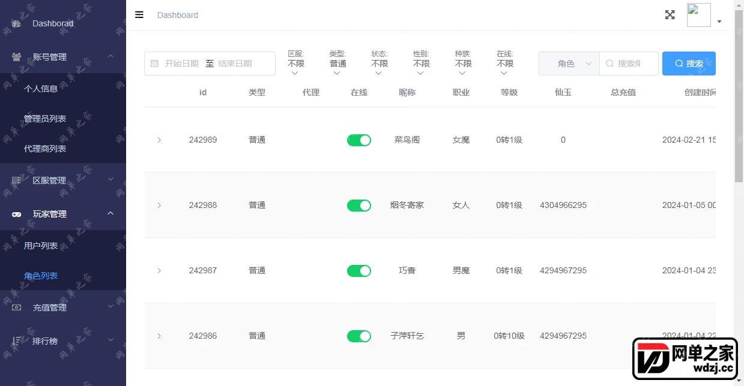
Task: Click the 玩家管理 gamepad icon
Action: tap(17, 214)
